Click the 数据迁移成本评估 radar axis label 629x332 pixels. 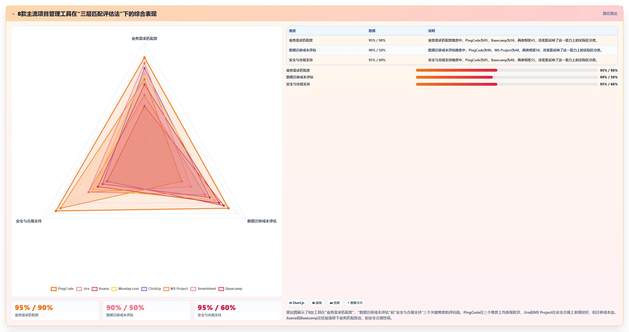point(262,221)
